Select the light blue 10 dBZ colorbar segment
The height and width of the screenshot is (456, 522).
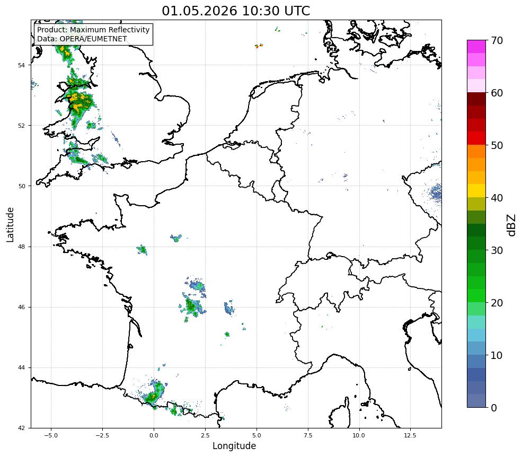476,348
